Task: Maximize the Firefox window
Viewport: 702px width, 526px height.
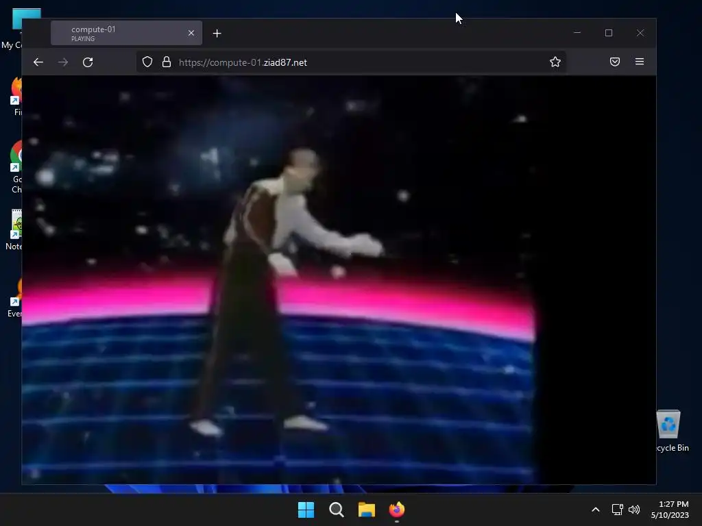Action: 609,33
